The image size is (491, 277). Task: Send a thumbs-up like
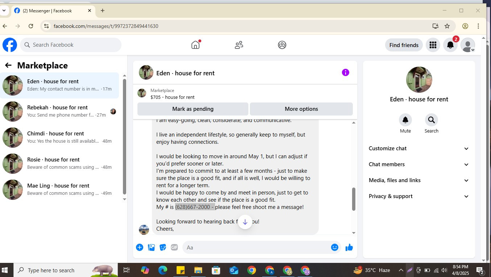[349, 247]
